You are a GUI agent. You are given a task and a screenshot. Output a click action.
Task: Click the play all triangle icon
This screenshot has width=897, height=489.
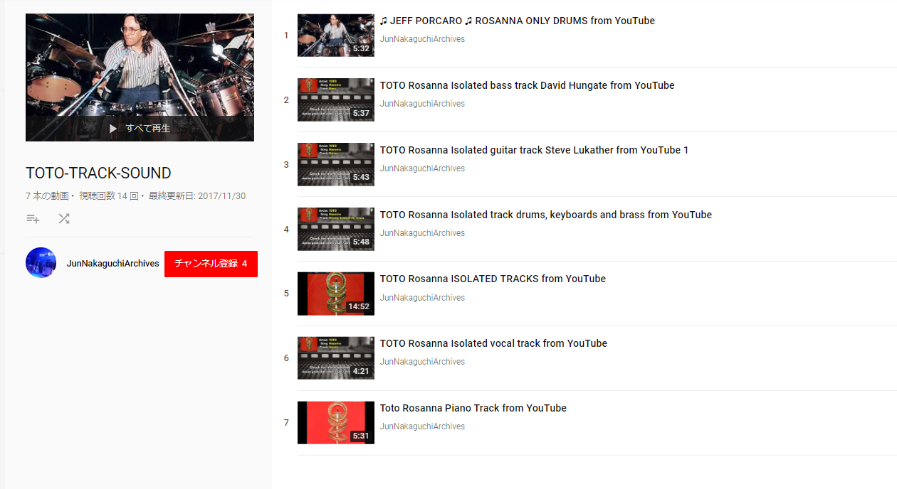coord(113,129)
